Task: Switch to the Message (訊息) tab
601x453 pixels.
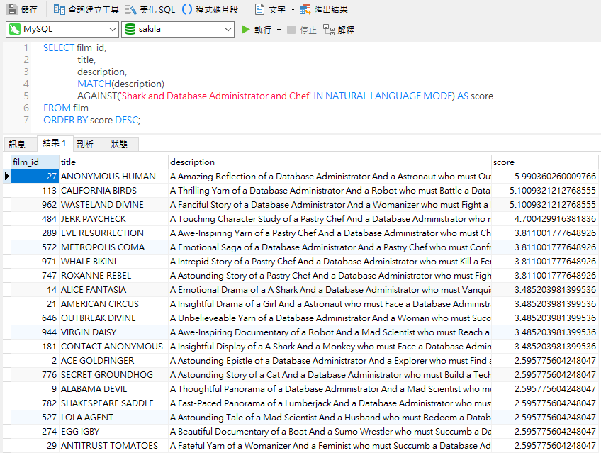Action: coord(17,144)
